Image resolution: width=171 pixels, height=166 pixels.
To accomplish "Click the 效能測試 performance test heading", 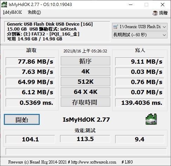I will pos(85,130).
